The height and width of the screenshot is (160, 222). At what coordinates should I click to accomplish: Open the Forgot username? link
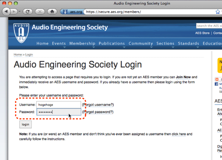pos(98,105)
